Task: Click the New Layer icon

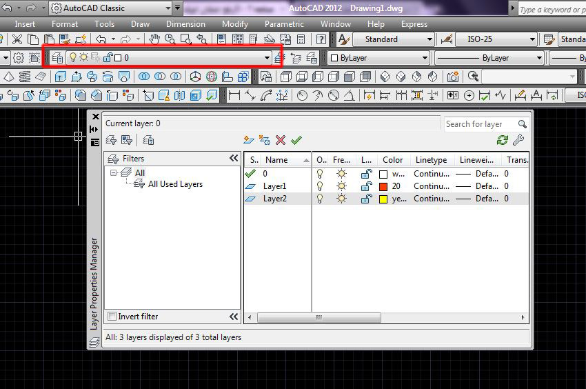Action: click(249, 140)
